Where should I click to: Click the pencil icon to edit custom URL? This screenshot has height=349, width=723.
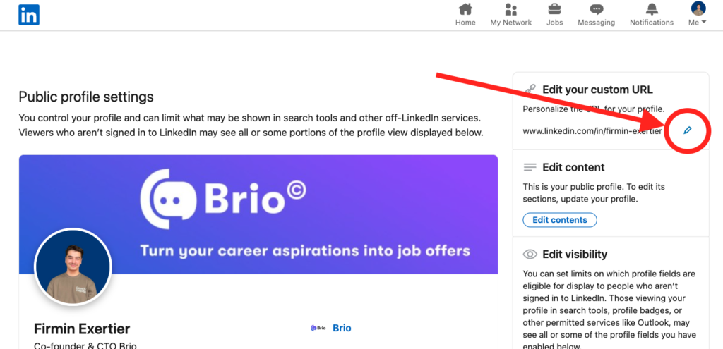[688, 130]
